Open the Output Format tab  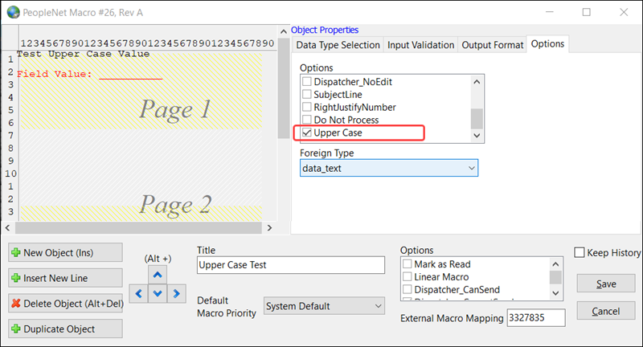(492, 45)
